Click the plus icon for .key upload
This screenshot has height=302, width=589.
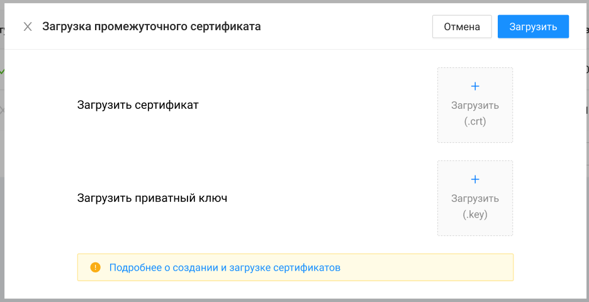(x=475, y=179)
